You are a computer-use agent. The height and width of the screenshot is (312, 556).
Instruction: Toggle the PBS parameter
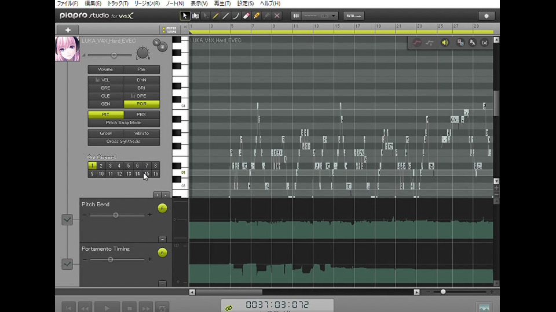[141, 114]
